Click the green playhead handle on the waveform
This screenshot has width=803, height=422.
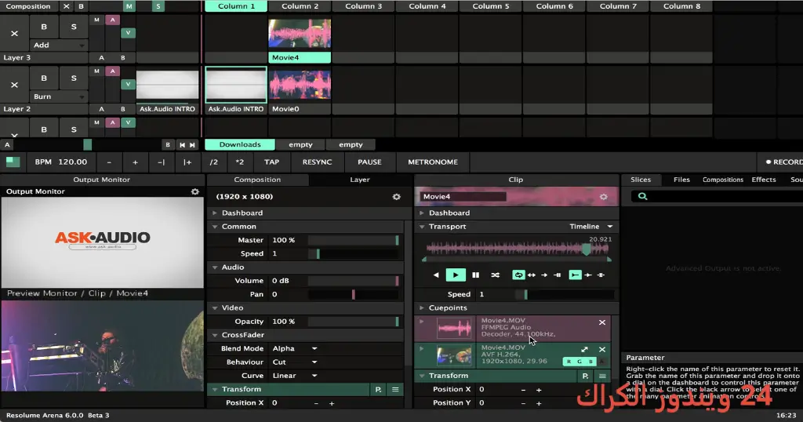point(586,249)
